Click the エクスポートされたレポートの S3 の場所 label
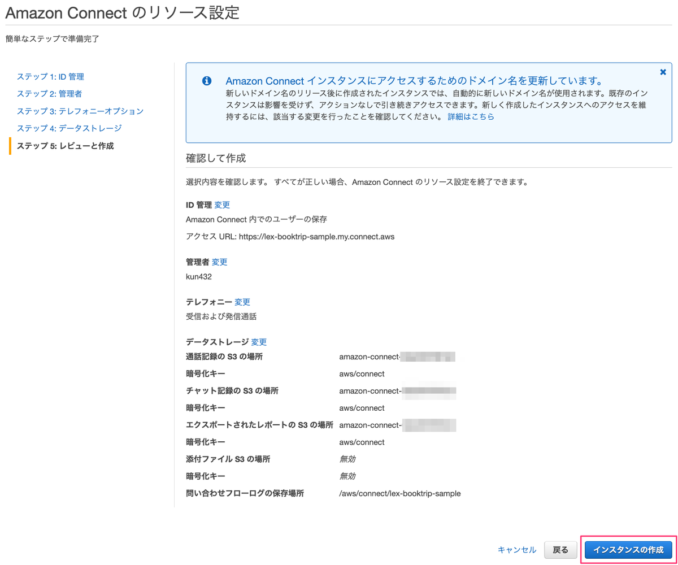 (259, 424)
